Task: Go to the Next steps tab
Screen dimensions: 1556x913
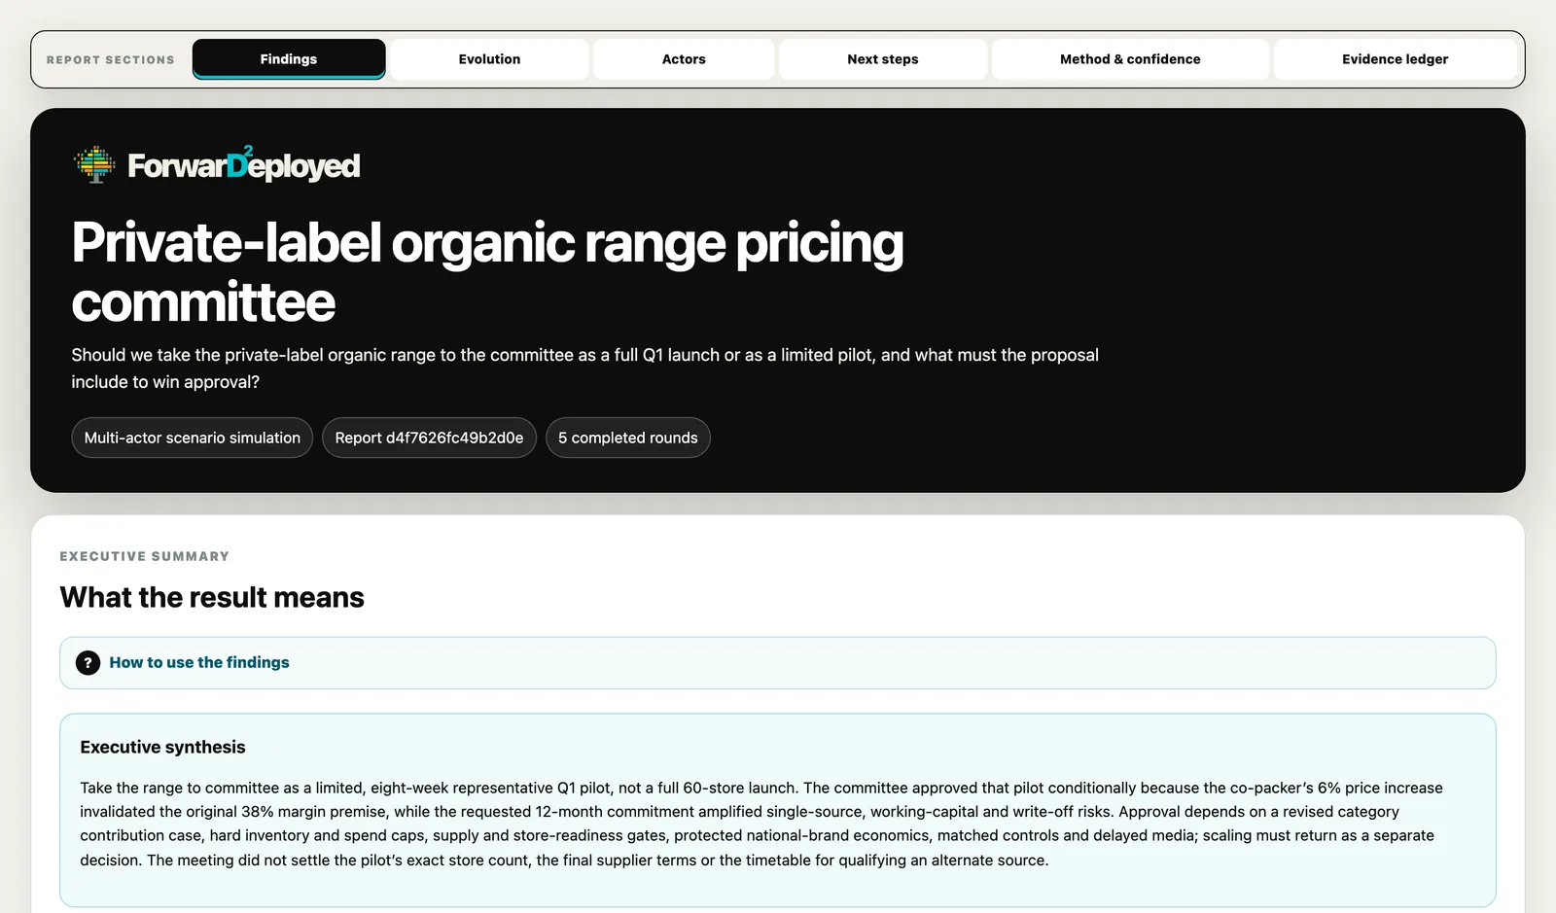Action: [x=883, y=59]
